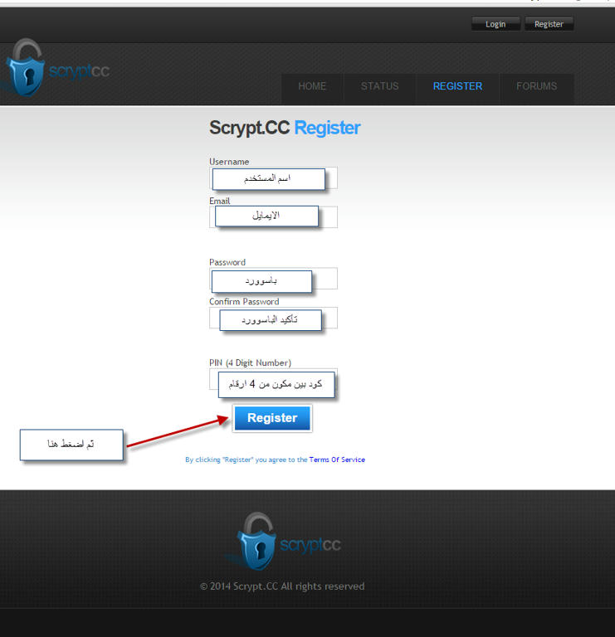Screen dimensions: 615x637
Task: Click the ScryptCC padlock logo in footer
Action: coord(257,541)
